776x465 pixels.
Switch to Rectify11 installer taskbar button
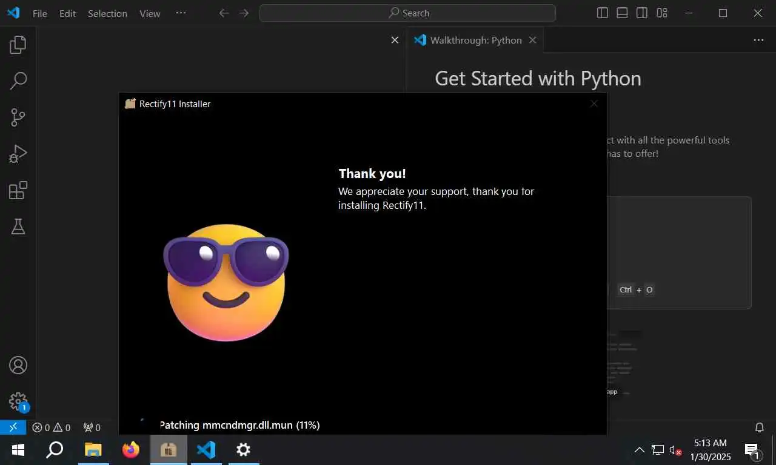[x=169, y=450]
